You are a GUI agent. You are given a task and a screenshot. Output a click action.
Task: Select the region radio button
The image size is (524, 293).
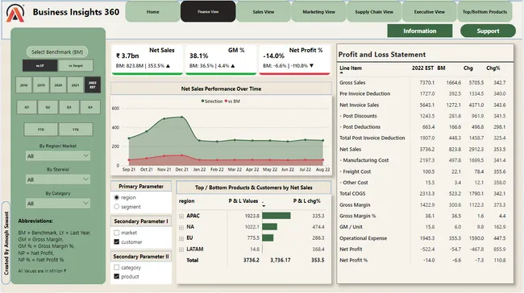pos(117,197)
